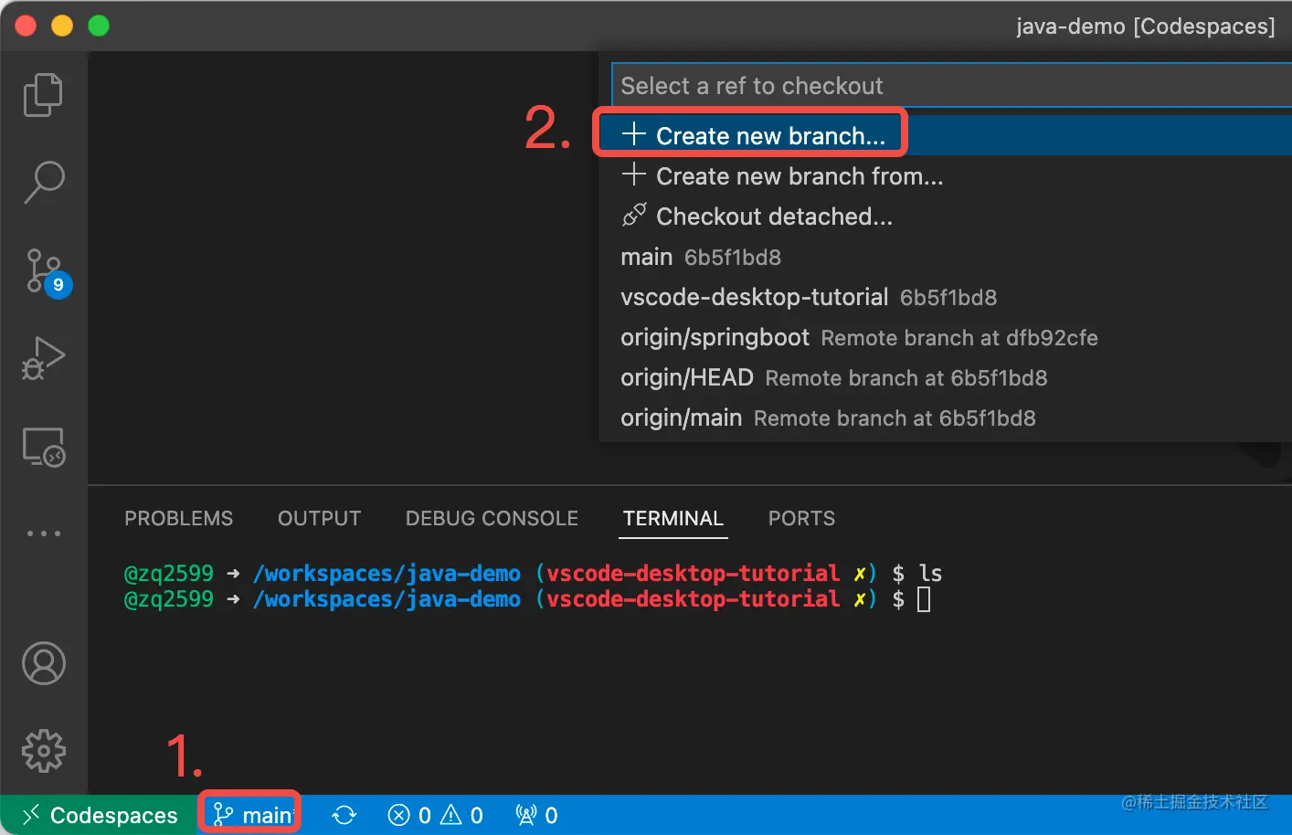
Task: Click the terminal prompt cursor line
Action: click(527, 599)
